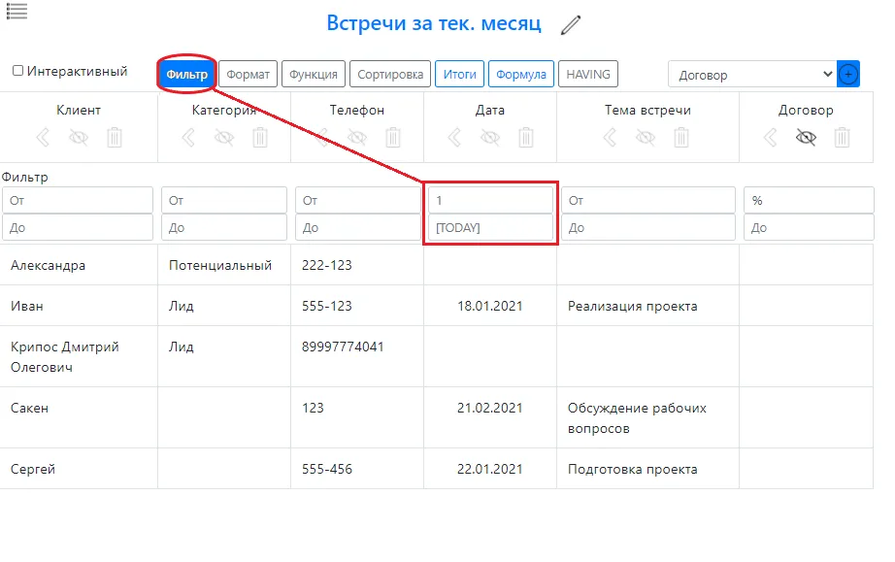Viewport: 895px width, 562px height.
Task: Click phone number 555-123
Action: pyautogui.click(x=326, y=305)
